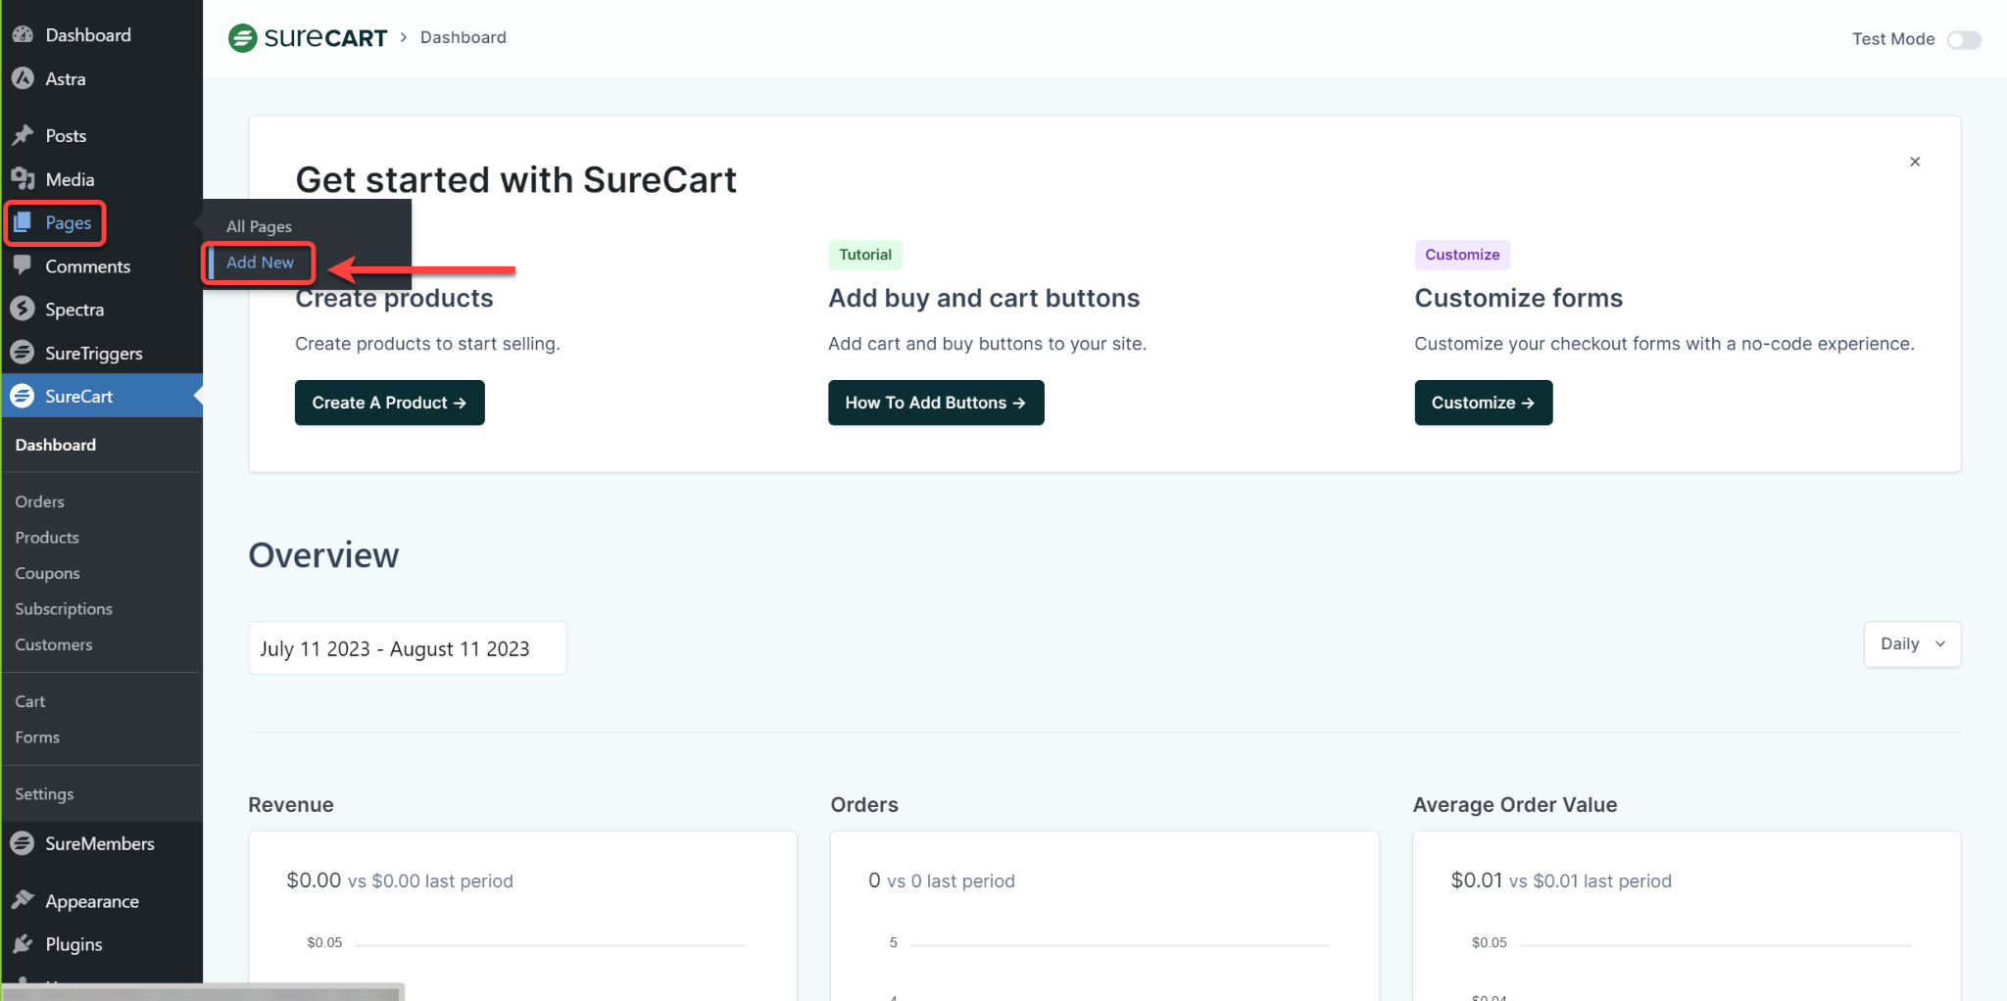This screenshot has height=1001, width=2007.
Task: Open How To Add Buttons tutorial
Action: pyautogui.click(x=935, y=402)
